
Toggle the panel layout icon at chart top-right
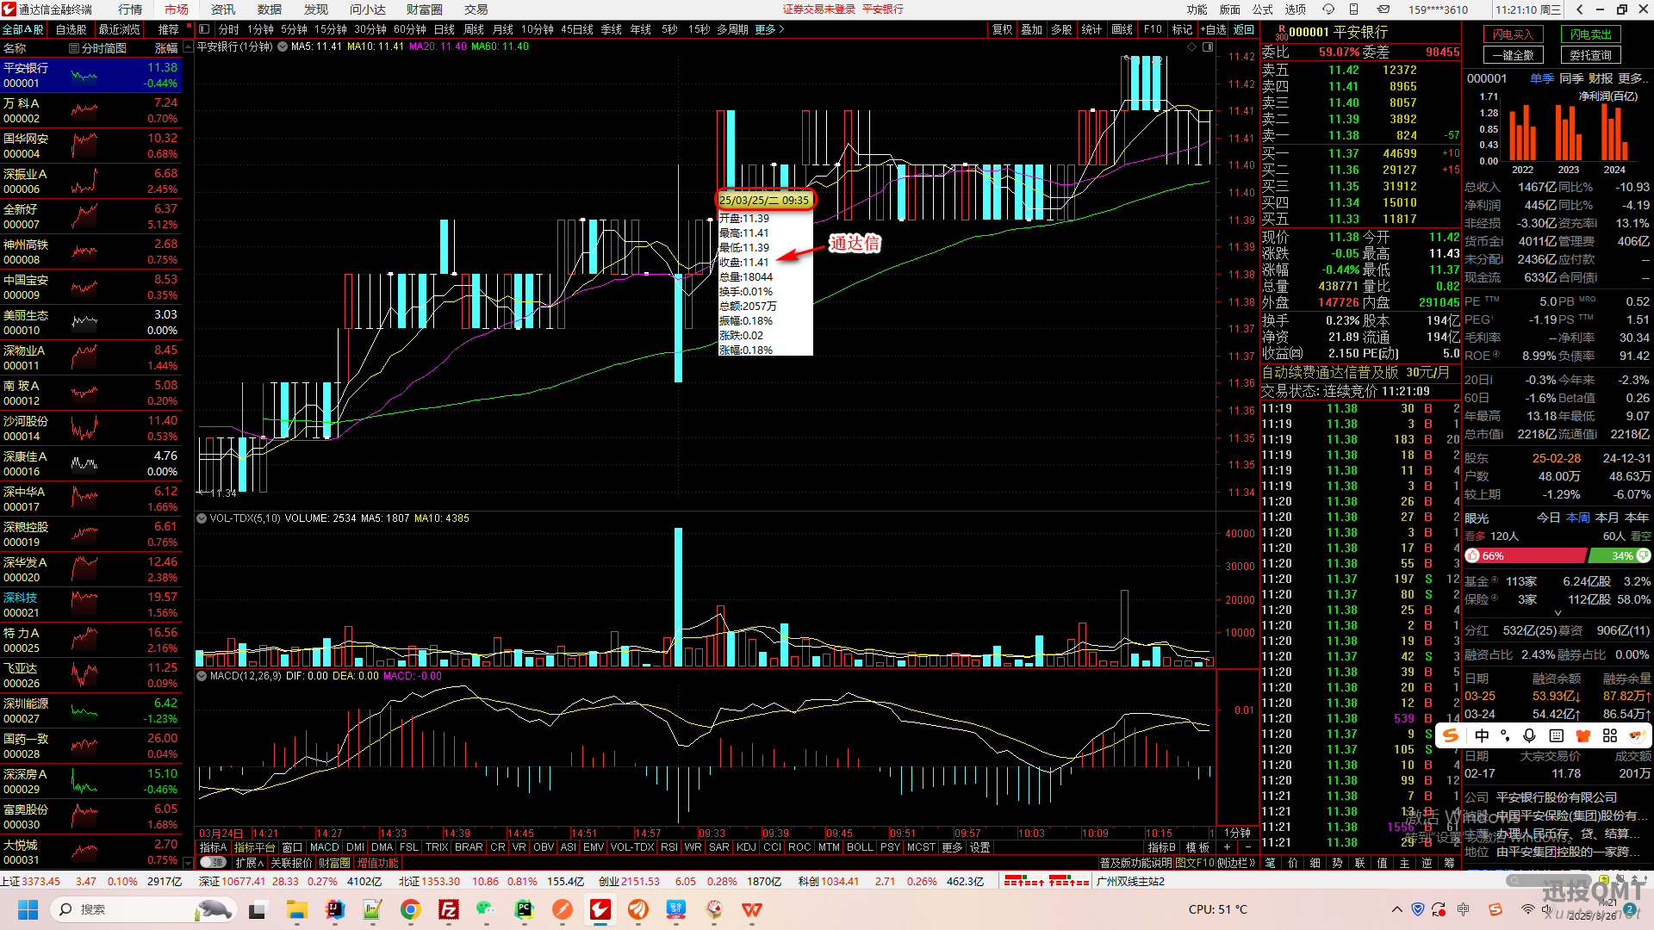point(1208,46)
